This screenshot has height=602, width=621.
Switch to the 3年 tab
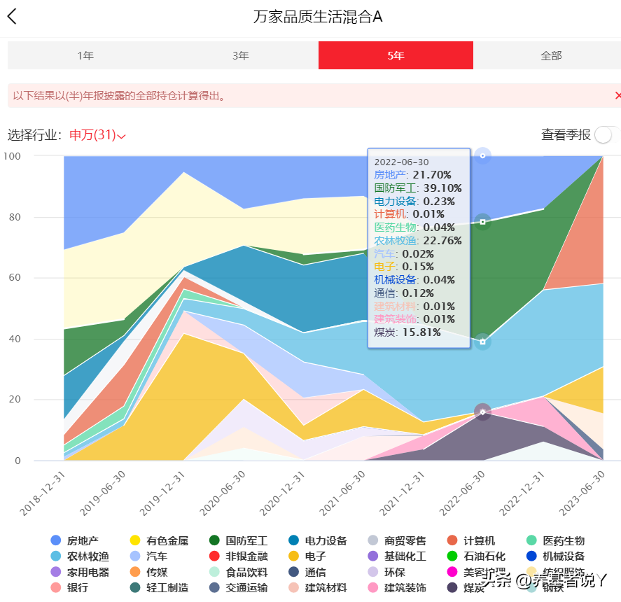241,55
